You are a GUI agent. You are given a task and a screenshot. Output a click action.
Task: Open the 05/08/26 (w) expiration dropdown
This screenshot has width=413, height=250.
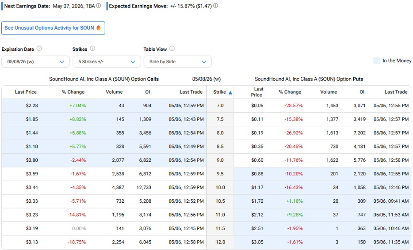[35, 61]
